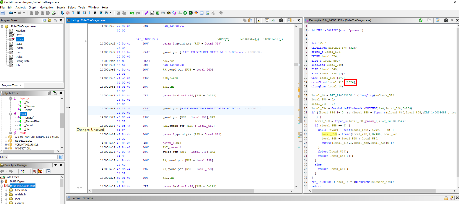Click the Listing vertical scrollbar
Image resolution: width=459 pixels, height=204 pixels.
296,106
